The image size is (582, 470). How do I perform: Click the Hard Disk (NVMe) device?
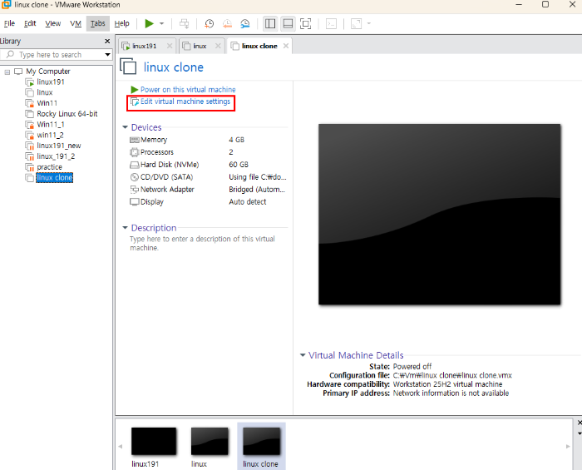tap(170, 165)
